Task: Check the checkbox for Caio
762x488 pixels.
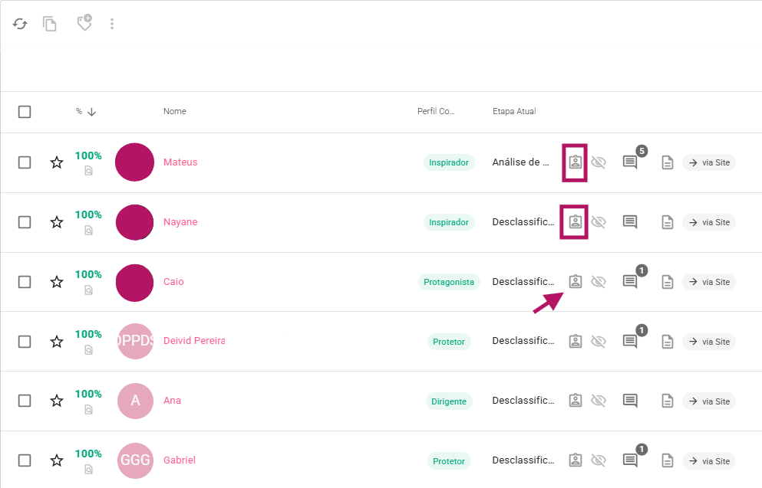Action: coord(25,282)
